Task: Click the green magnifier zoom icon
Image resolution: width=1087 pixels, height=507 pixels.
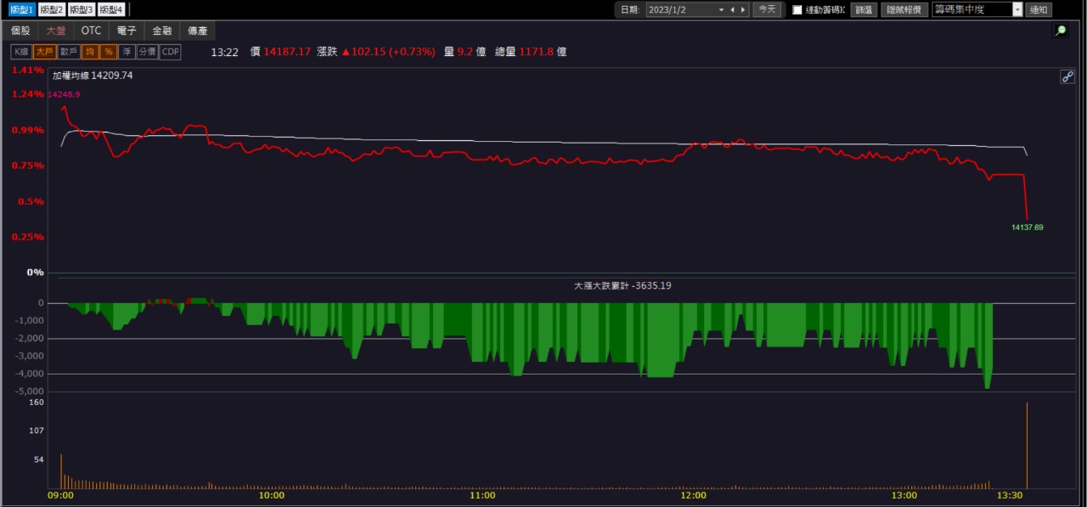Action: click(1060, 31)
